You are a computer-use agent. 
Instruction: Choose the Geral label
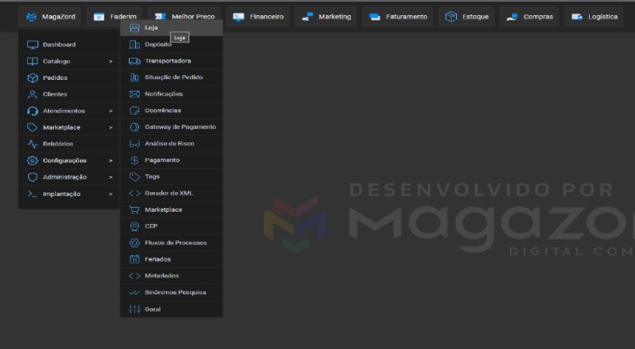[x=152, y=309]
